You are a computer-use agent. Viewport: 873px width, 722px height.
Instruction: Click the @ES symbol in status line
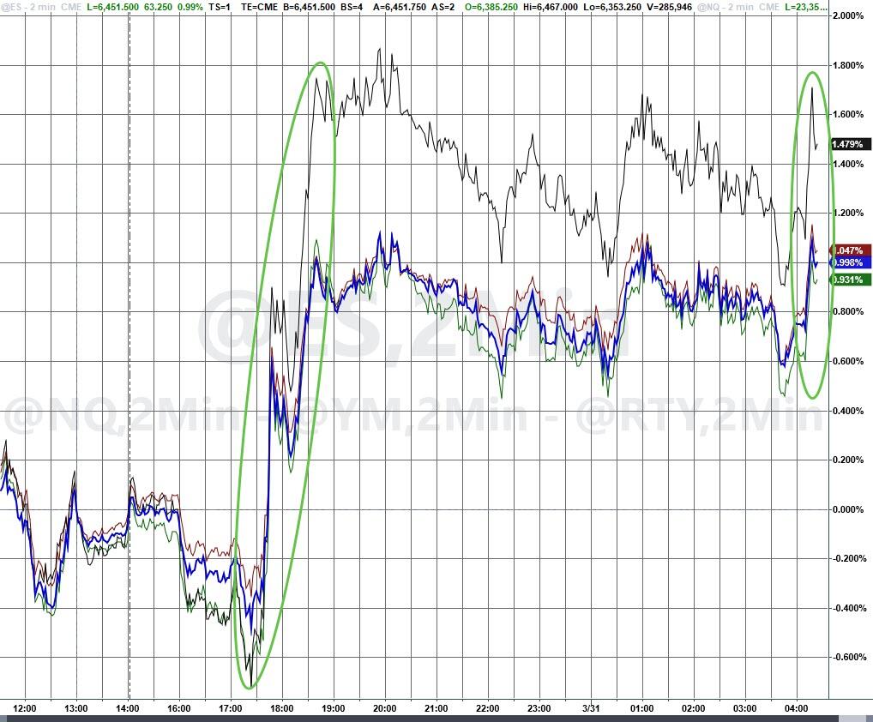[14, 6]
